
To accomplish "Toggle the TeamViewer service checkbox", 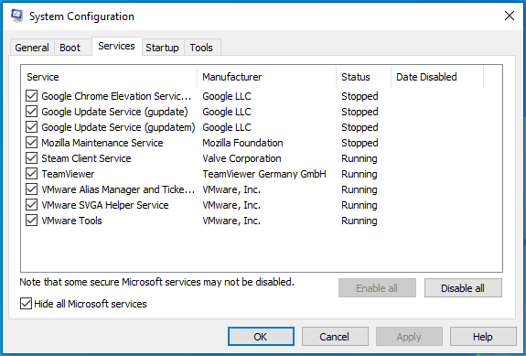I will [31, 174].
